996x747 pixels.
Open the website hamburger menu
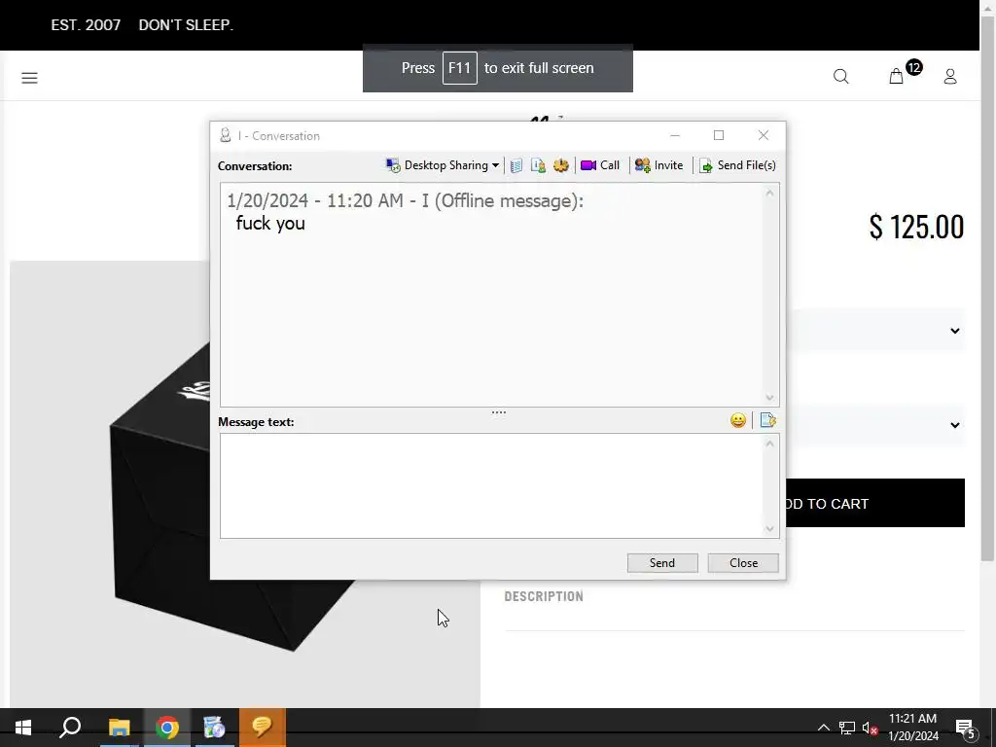[30, 78]
